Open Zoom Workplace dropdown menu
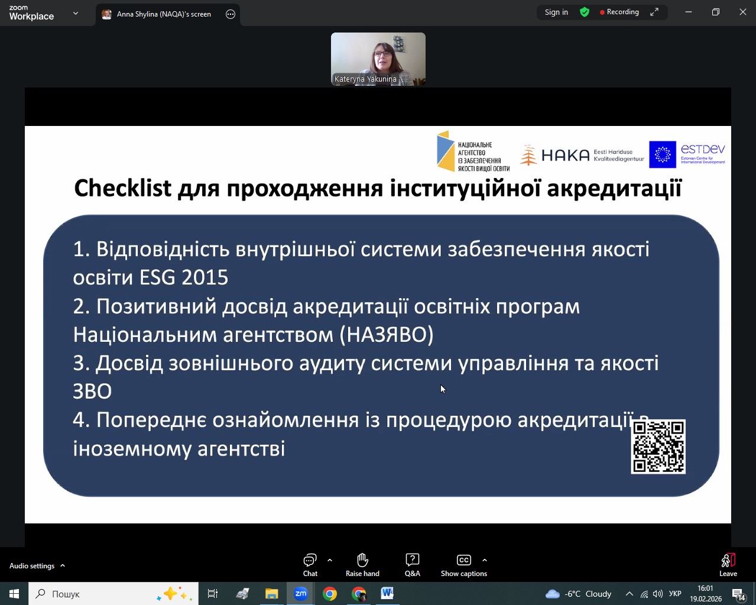The height and width of the screenshot is (605, 756). point(76,13)
